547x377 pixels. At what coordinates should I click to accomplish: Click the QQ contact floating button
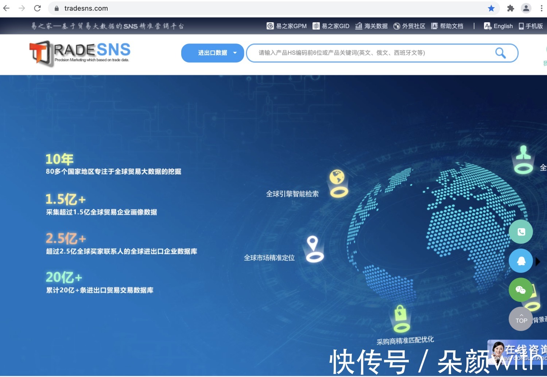[x=521, y=260]
